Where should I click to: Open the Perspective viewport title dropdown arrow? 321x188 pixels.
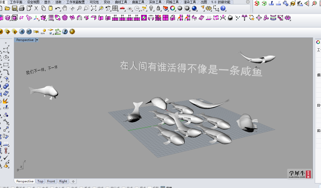click(37, 40)
